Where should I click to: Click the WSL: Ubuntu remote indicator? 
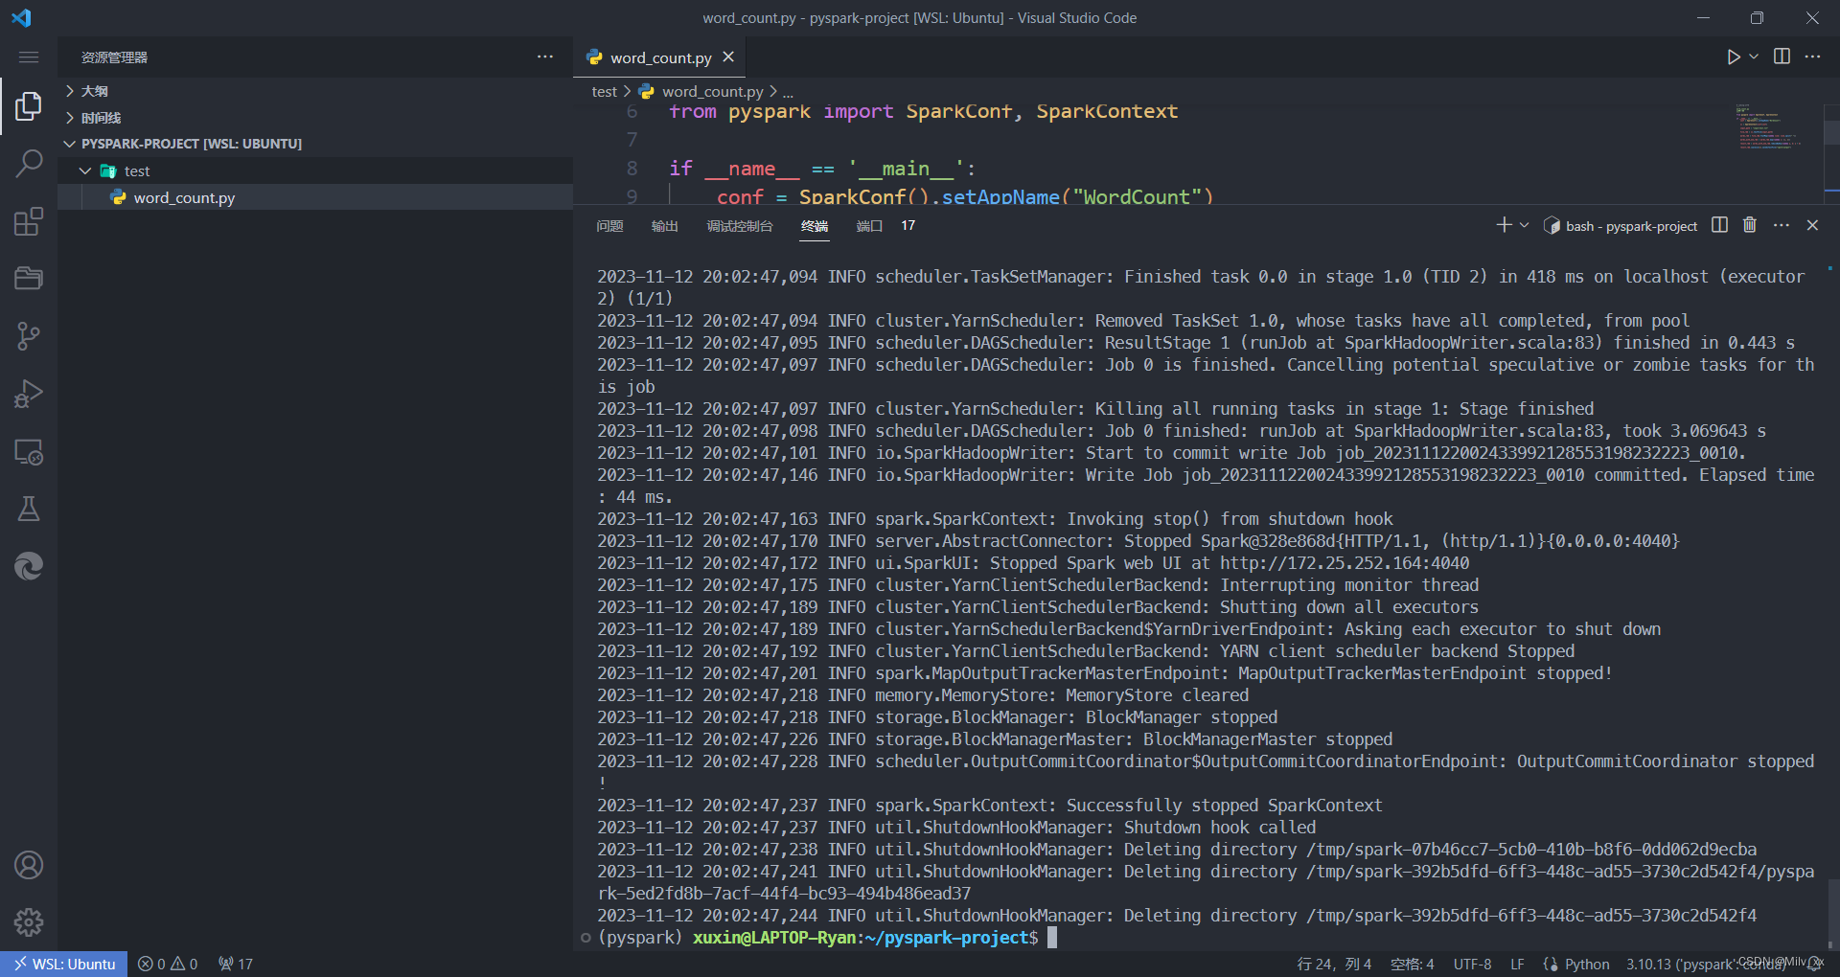point(63,964)
